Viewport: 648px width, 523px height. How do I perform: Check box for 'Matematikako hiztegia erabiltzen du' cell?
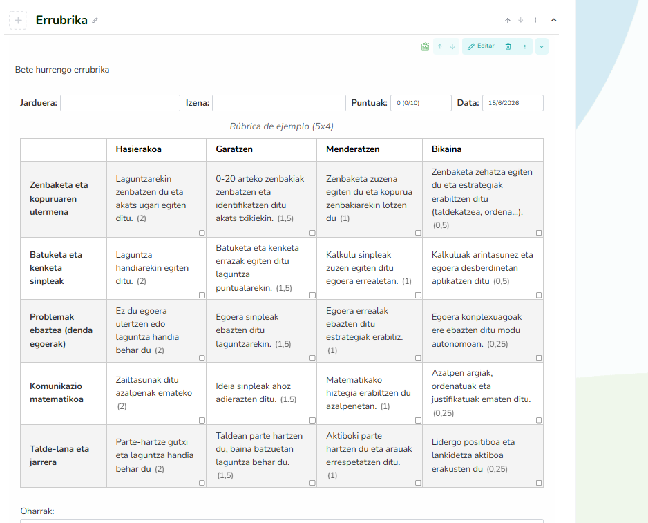[x=418, y=421]
